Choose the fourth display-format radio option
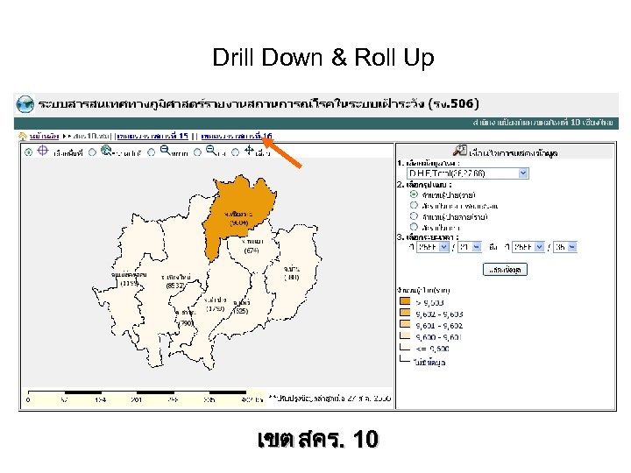 tap(414, 227)
